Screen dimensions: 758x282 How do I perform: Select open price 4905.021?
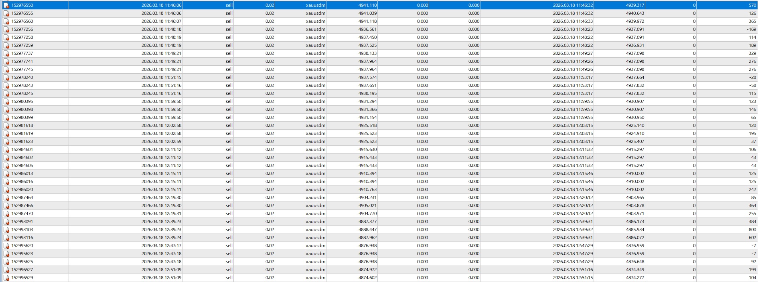pyautogui.click(x=367, y=205)
